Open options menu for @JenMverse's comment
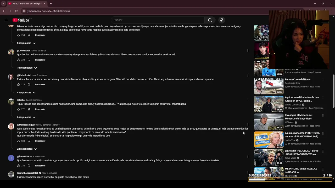 pos(248,50)
